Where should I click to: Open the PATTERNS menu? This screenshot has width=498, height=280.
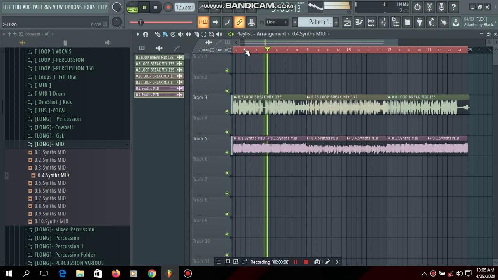[x=42, y=7]
